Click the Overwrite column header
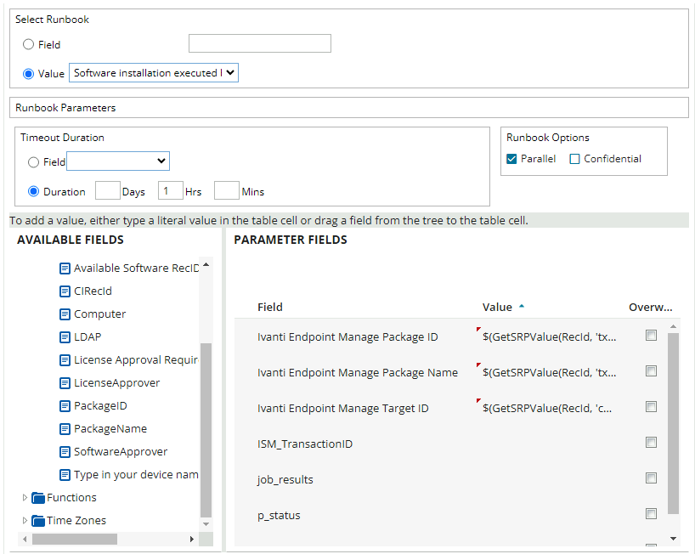The width and height of the screenshot is (695, 554). [x=650, y=307]
